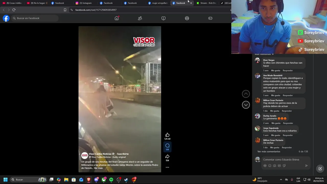Bookmark this page in address bar

pos(65,10)
